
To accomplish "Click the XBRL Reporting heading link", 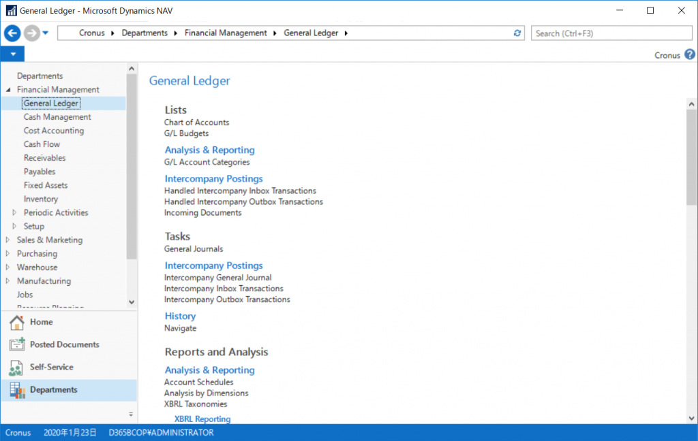I will pyautogui.click(x=202, y=419).
